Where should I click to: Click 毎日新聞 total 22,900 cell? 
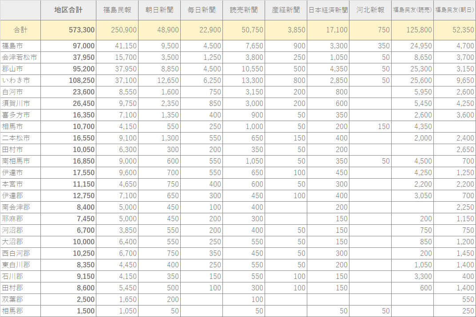(202, 30)
